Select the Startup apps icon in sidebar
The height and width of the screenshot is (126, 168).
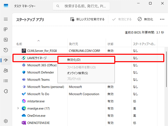tap(6, 60)
